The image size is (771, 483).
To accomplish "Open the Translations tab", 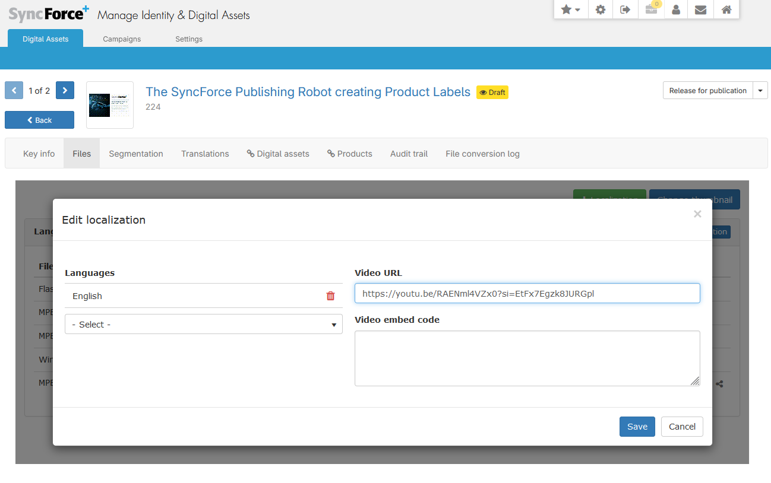I will tap(205, 154).
